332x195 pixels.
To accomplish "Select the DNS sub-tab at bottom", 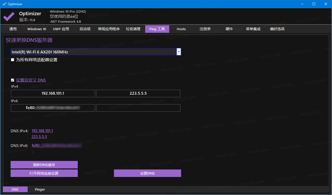I will coord(15,189).
